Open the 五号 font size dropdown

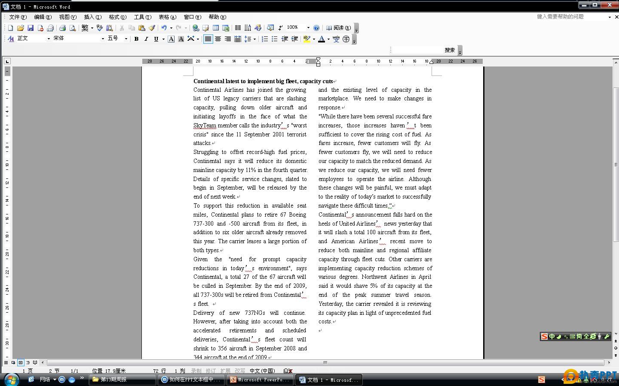click(x=126, y=39)
